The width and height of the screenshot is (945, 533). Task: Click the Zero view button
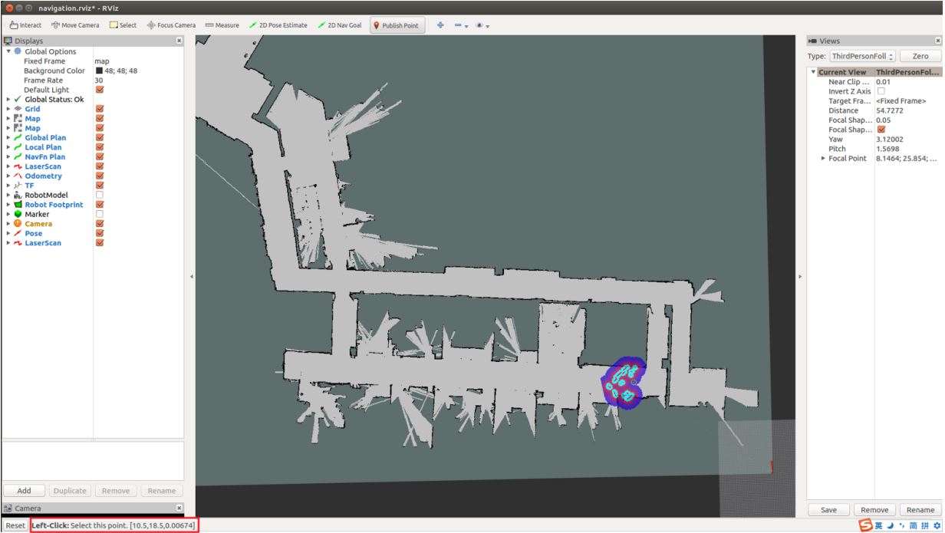pos(920,56)
